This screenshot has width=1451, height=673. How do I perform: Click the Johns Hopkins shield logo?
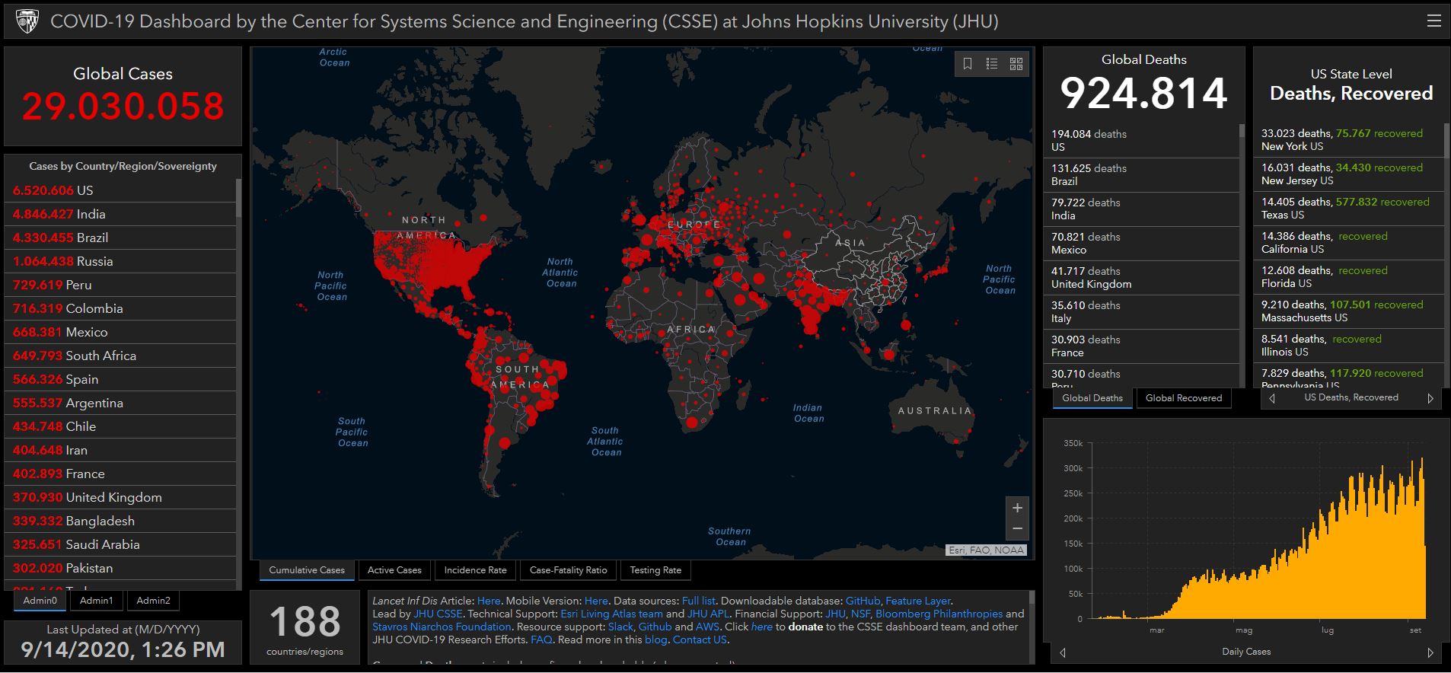click(x=27, y=21)
